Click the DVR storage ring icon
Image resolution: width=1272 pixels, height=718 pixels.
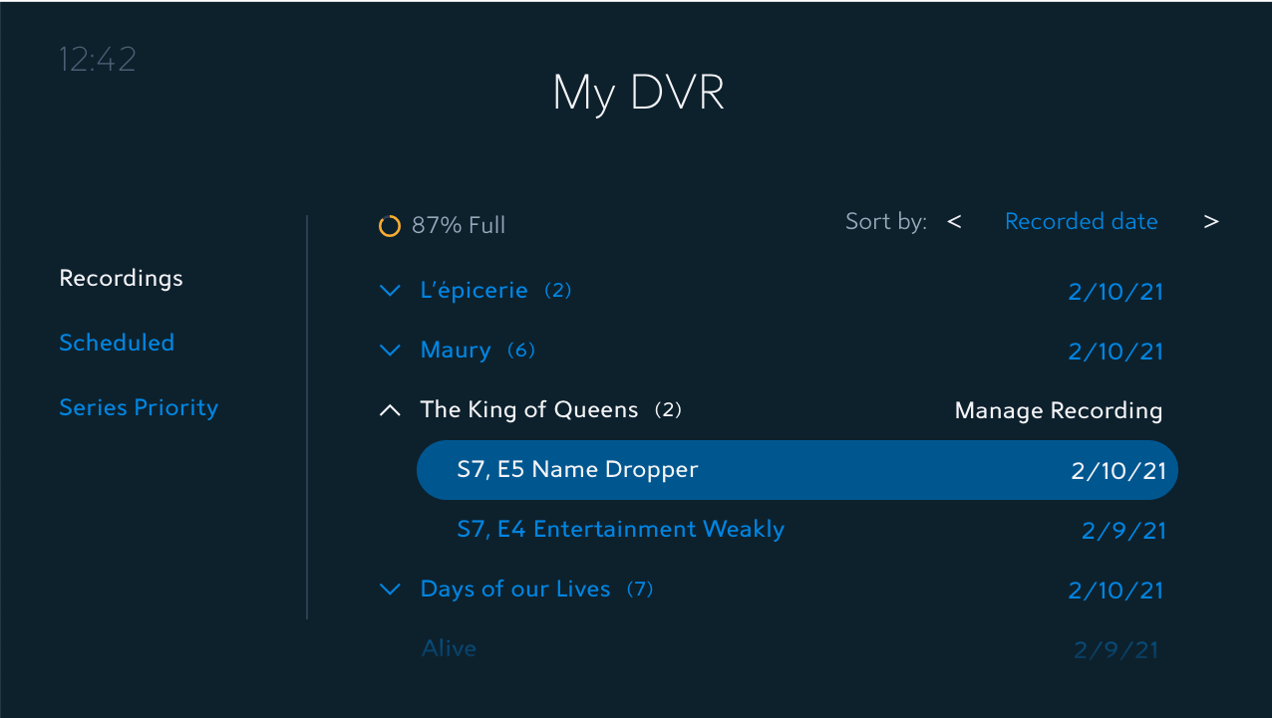coord(389,225)
